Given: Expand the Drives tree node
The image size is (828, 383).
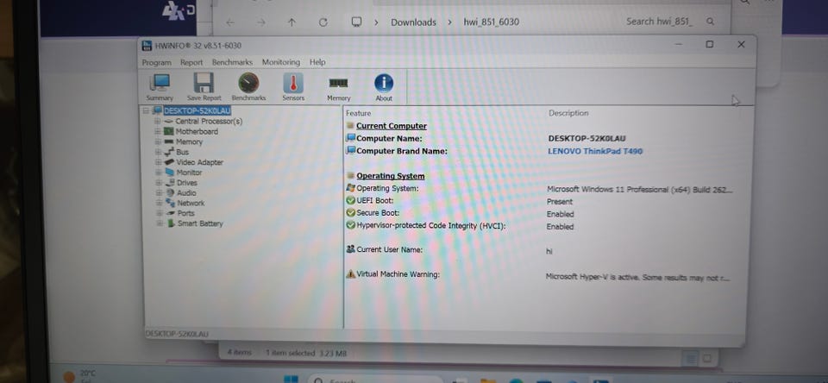Looking at the screenshot, I should point(158,183).
